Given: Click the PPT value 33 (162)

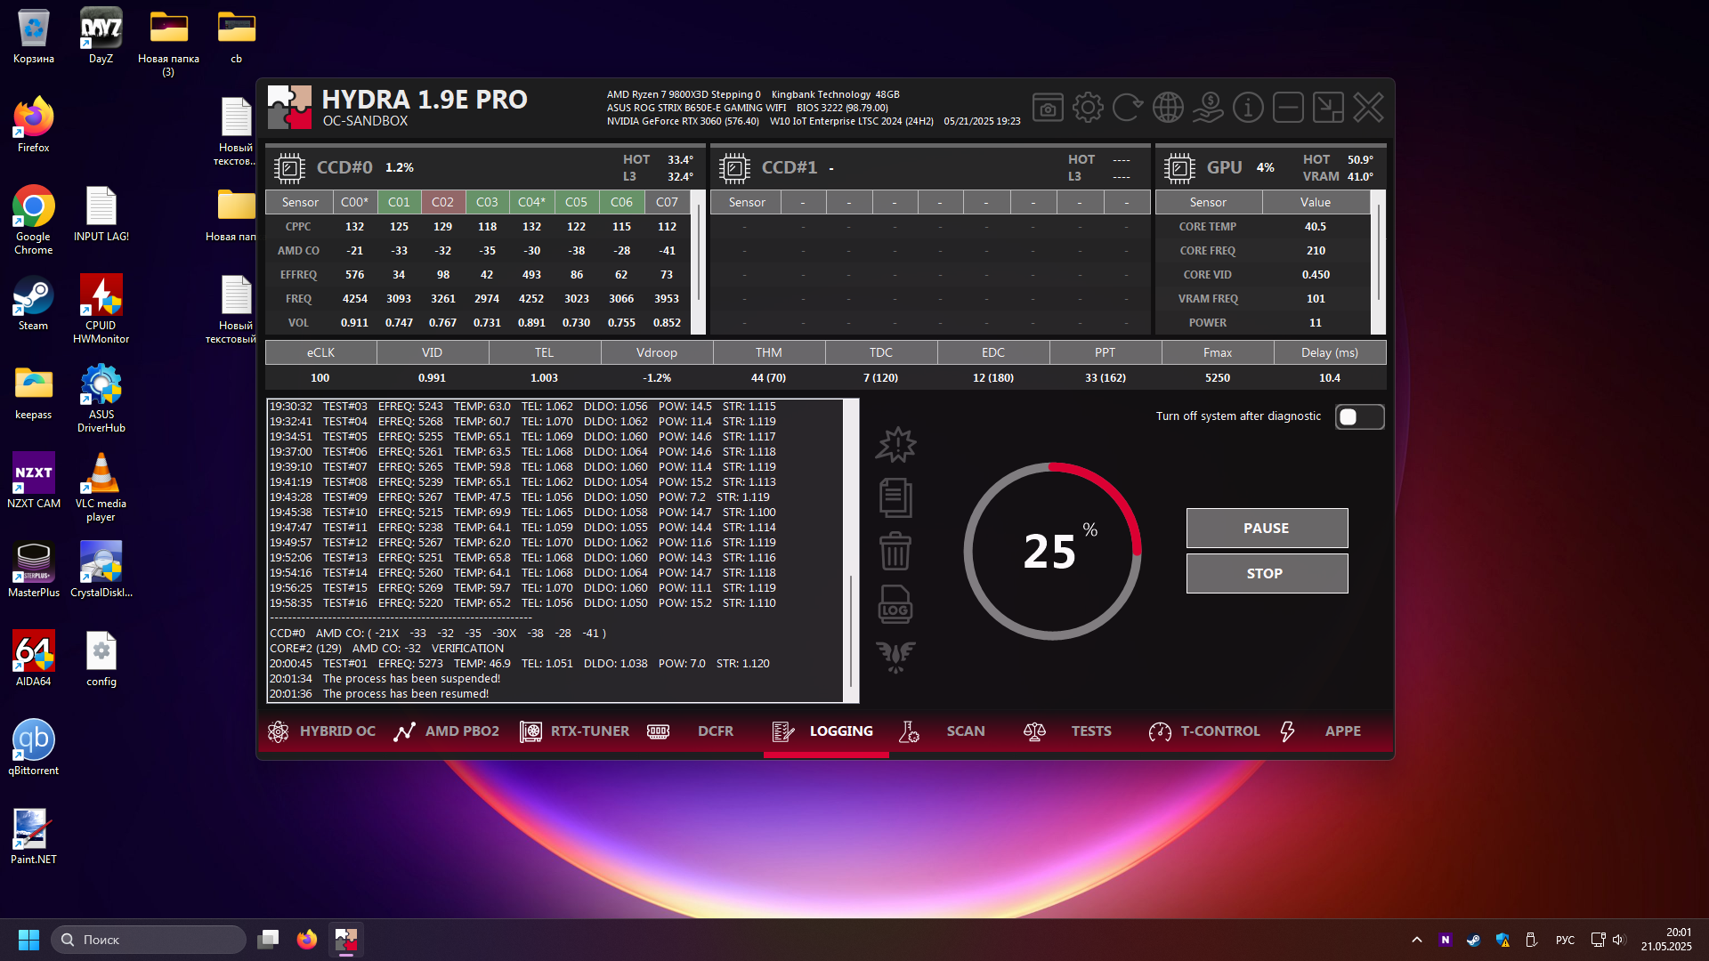Looking at the screenshot, I should pyautogui.click(x=1105, y=378).
